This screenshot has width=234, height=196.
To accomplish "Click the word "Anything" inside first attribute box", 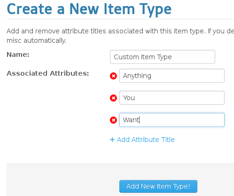I will point(137,76).
